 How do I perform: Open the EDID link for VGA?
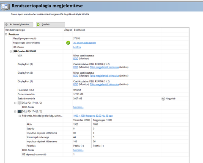point(76,59)
